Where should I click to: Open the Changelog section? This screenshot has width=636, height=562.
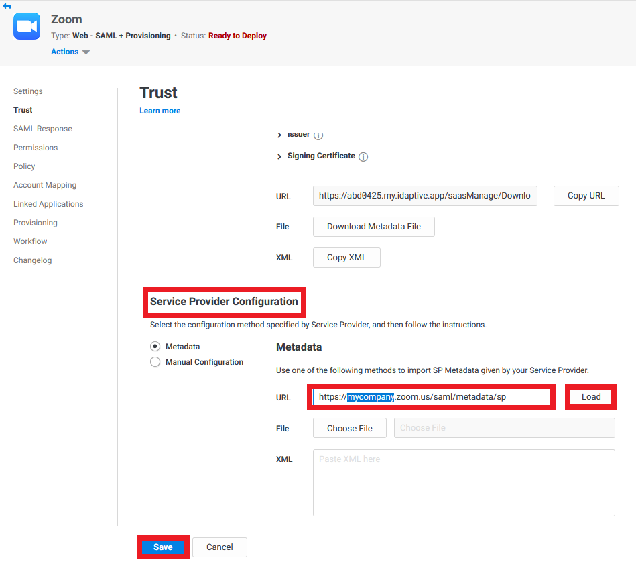(32, 260)
